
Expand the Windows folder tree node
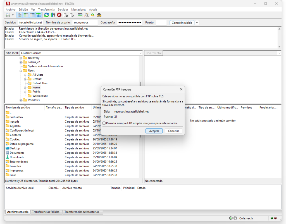point(21,100)
